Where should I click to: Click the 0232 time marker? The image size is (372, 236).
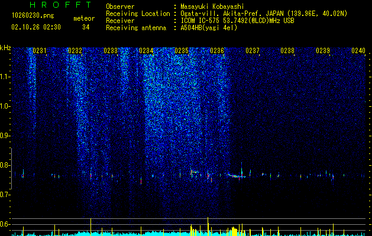(x=75, y=51)
